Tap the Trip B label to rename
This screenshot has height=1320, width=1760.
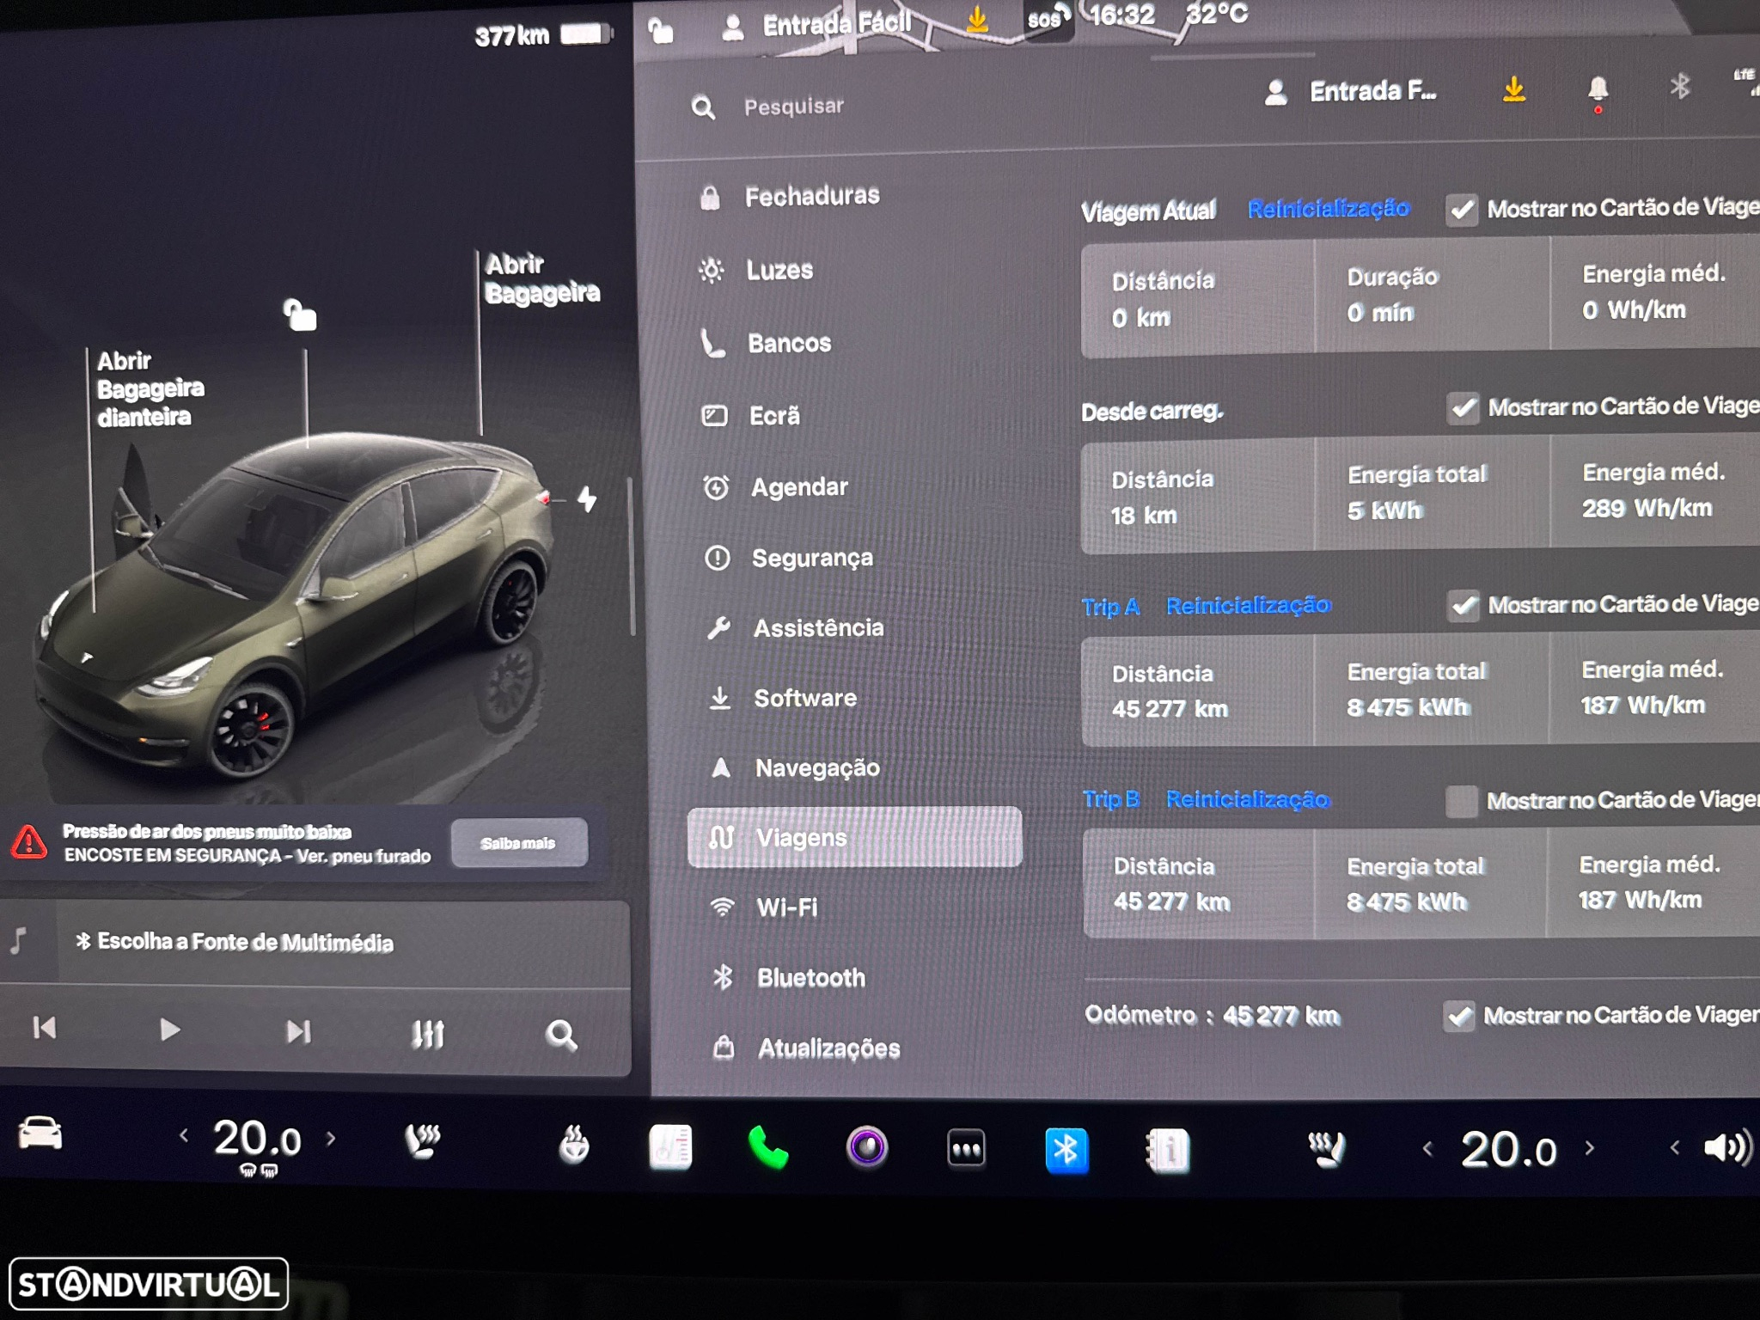(1111, 800)
